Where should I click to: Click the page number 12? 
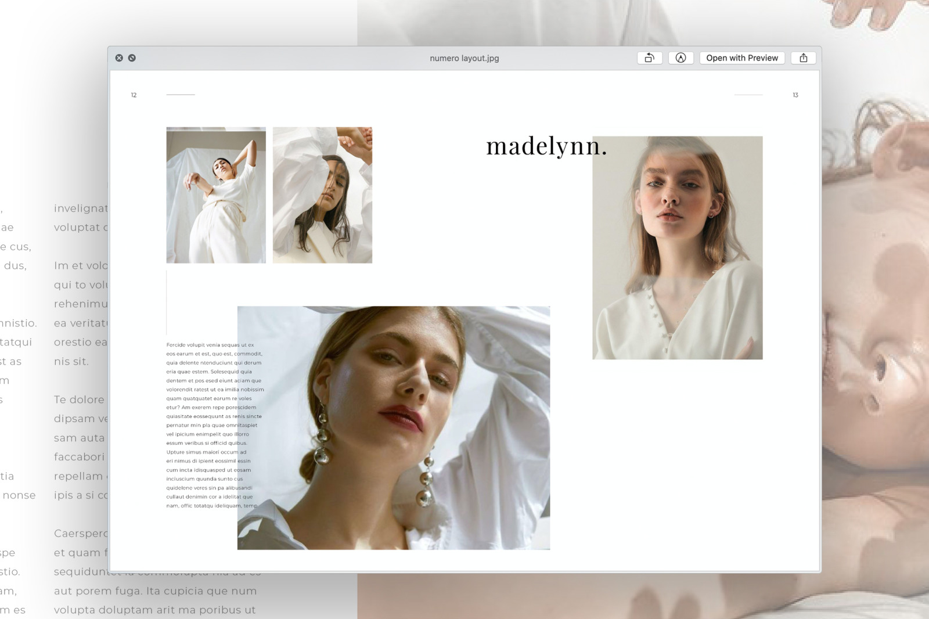pos(134,95)
